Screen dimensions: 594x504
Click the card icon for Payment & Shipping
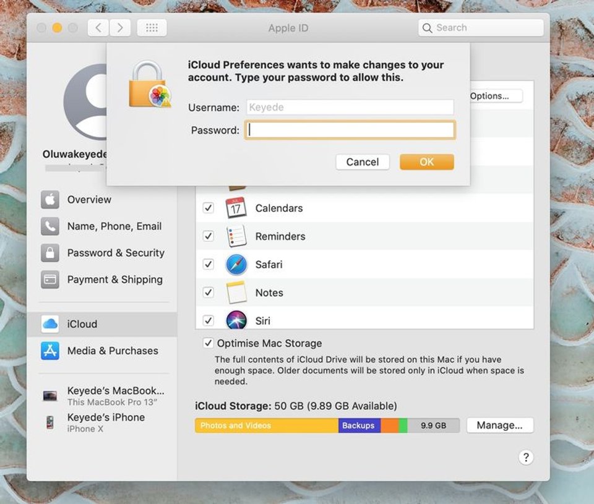tap(50, 280)
